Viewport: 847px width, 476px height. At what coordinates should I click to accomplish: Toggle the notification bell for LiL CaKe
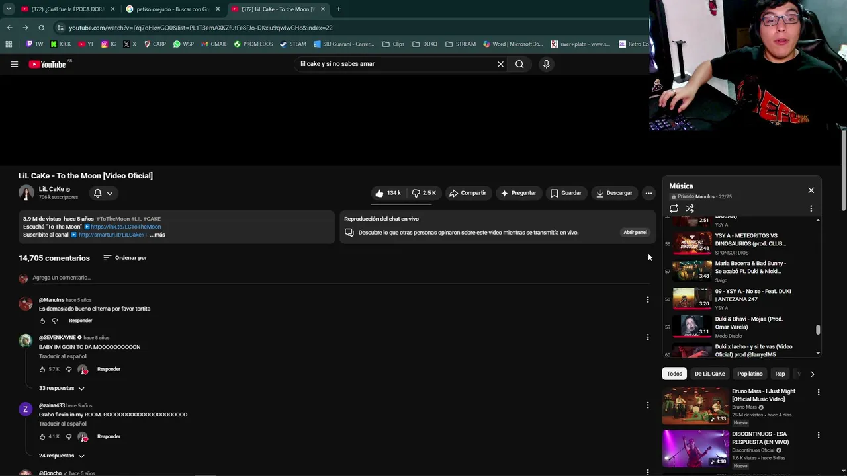97,193
